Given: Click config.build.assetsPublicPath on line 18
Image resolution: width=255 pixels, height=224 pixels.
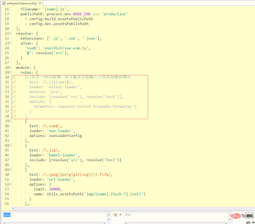Looking at the screenshot, I should point(61,19).
